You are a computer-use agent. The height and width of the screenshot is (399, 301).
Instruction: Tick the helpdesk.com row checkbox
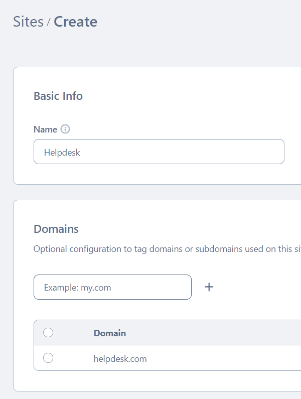pos(48,358)
